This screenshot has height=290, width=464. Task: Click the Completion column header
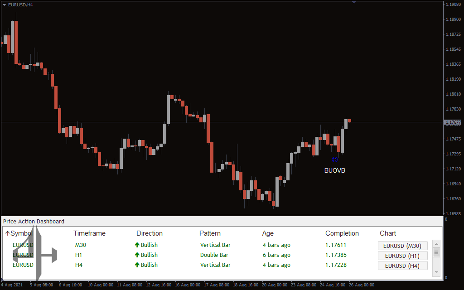342,233
